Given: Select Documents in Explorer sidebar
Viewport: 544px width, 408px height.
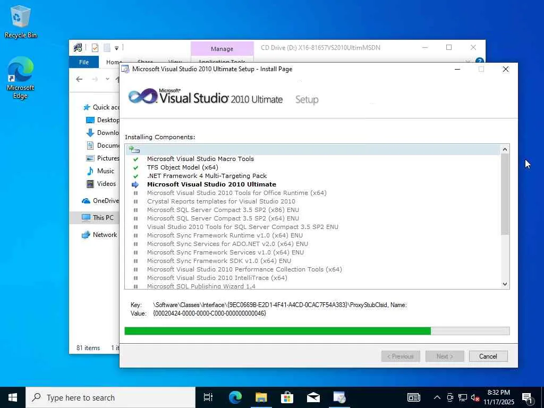Looking at the screenshot, I should point(103,146).
